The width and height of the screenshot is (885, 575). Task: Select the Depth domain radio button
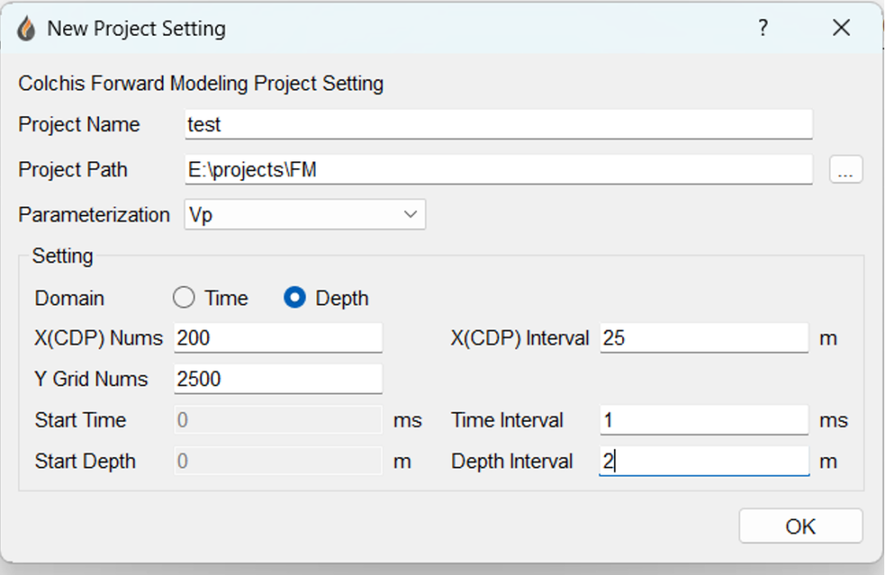click(295, 298)
